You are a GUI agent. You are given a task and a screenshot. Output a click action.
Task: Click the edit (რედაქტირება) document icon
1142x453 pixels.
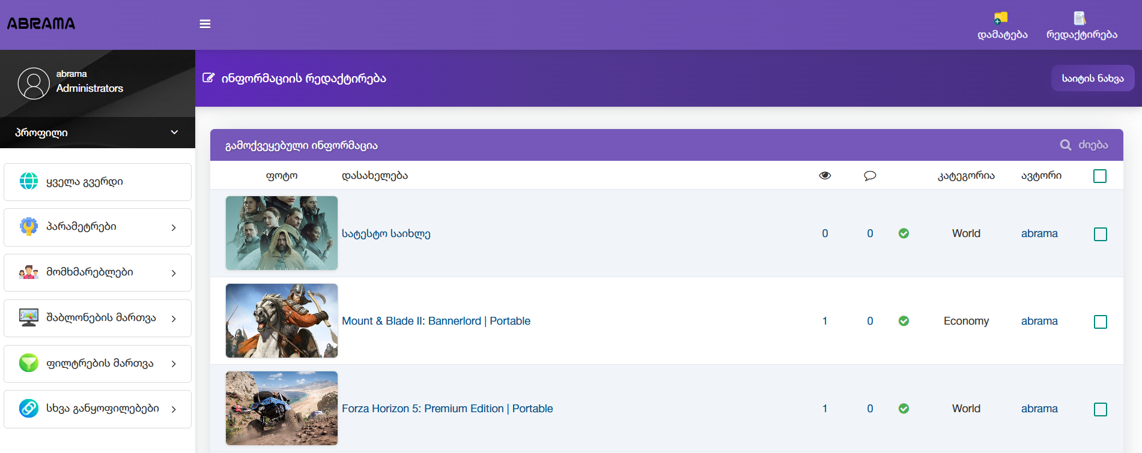tap(1080, 18)
